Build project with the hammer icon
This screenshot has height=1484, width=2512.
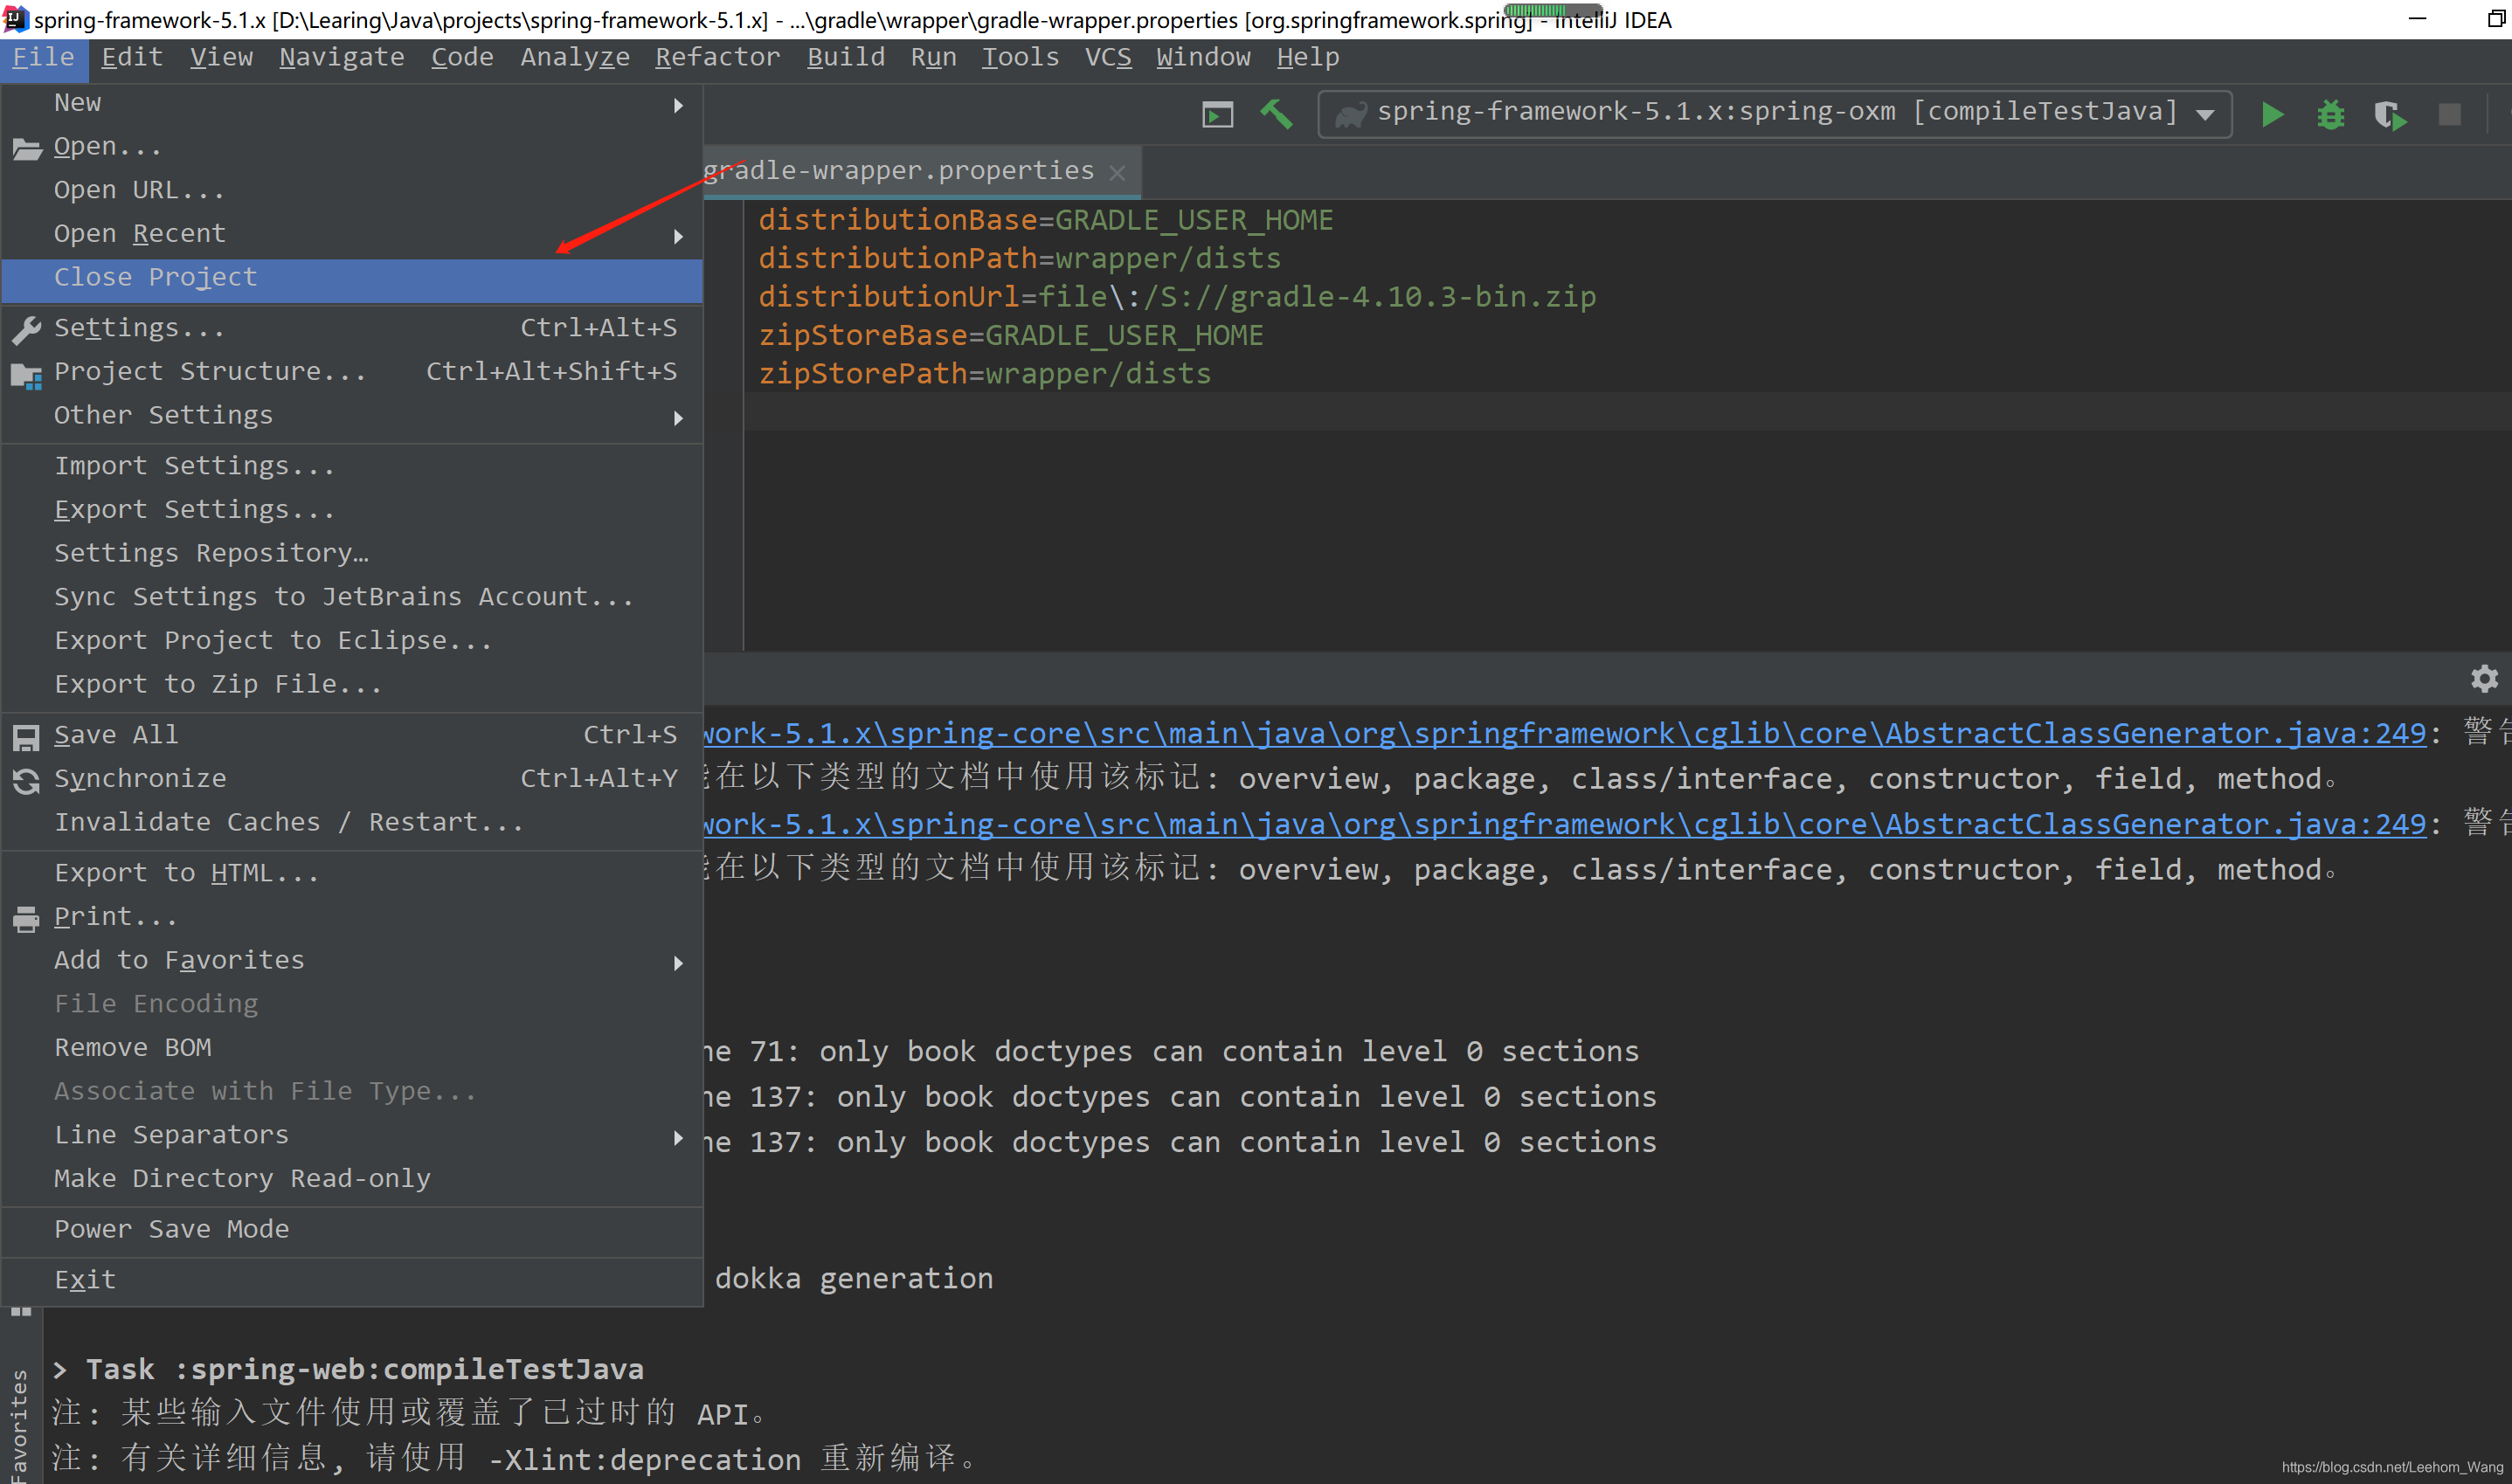(1276, 114)
